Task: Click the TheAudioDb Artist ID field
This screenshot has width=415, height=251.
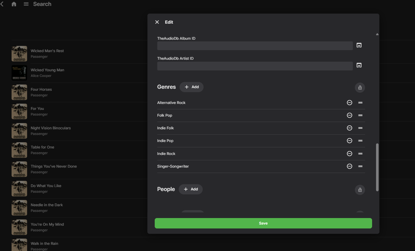Action: [x=255, y=66]
